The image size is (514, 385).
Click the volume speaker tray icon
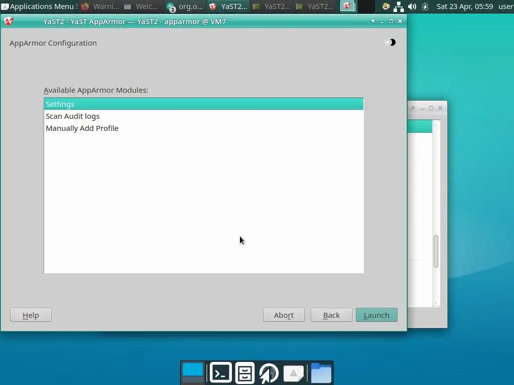click(412, 6)
